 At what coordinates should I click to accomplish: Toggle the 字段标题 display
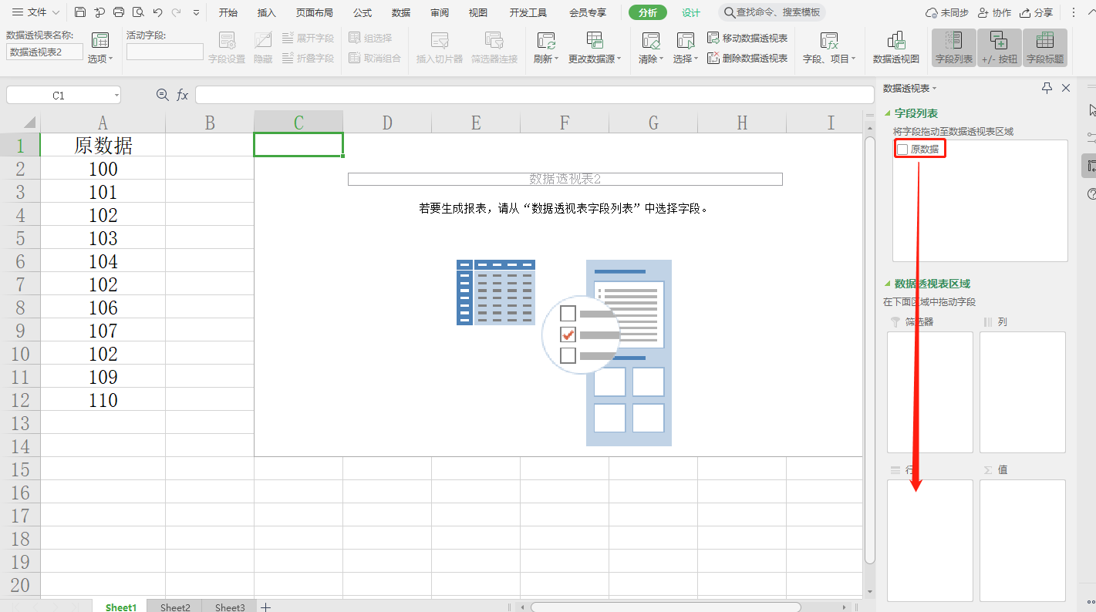tap(1044, 47)
